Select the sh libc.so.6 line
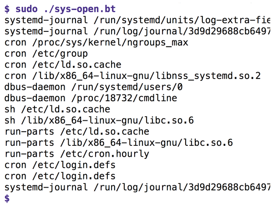This screenshot has width=273, height=208. pos(99,120)
